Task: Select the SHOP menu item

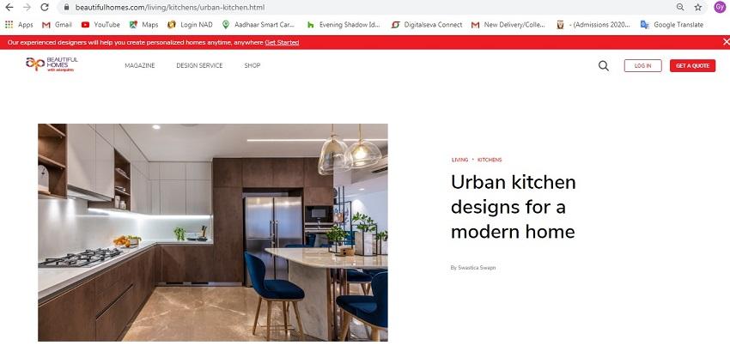Action: pyautogui.click(x=252, y=65)
